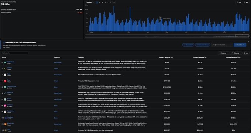The width and height of the screenshot is (251, 133).
Task: Select the C cumulative interval tab
Action: [x=110, y=3]
